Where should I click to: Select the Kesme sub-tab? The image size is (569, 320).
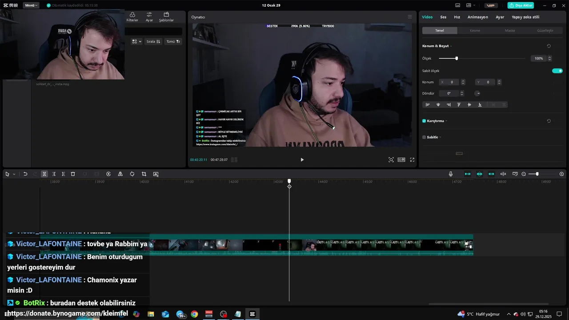(x=475, y=31)
